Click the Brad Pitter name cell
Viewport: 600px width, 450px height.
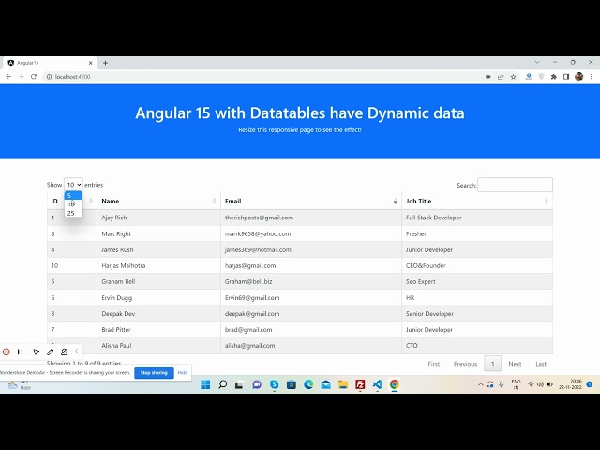pos(158,329)
